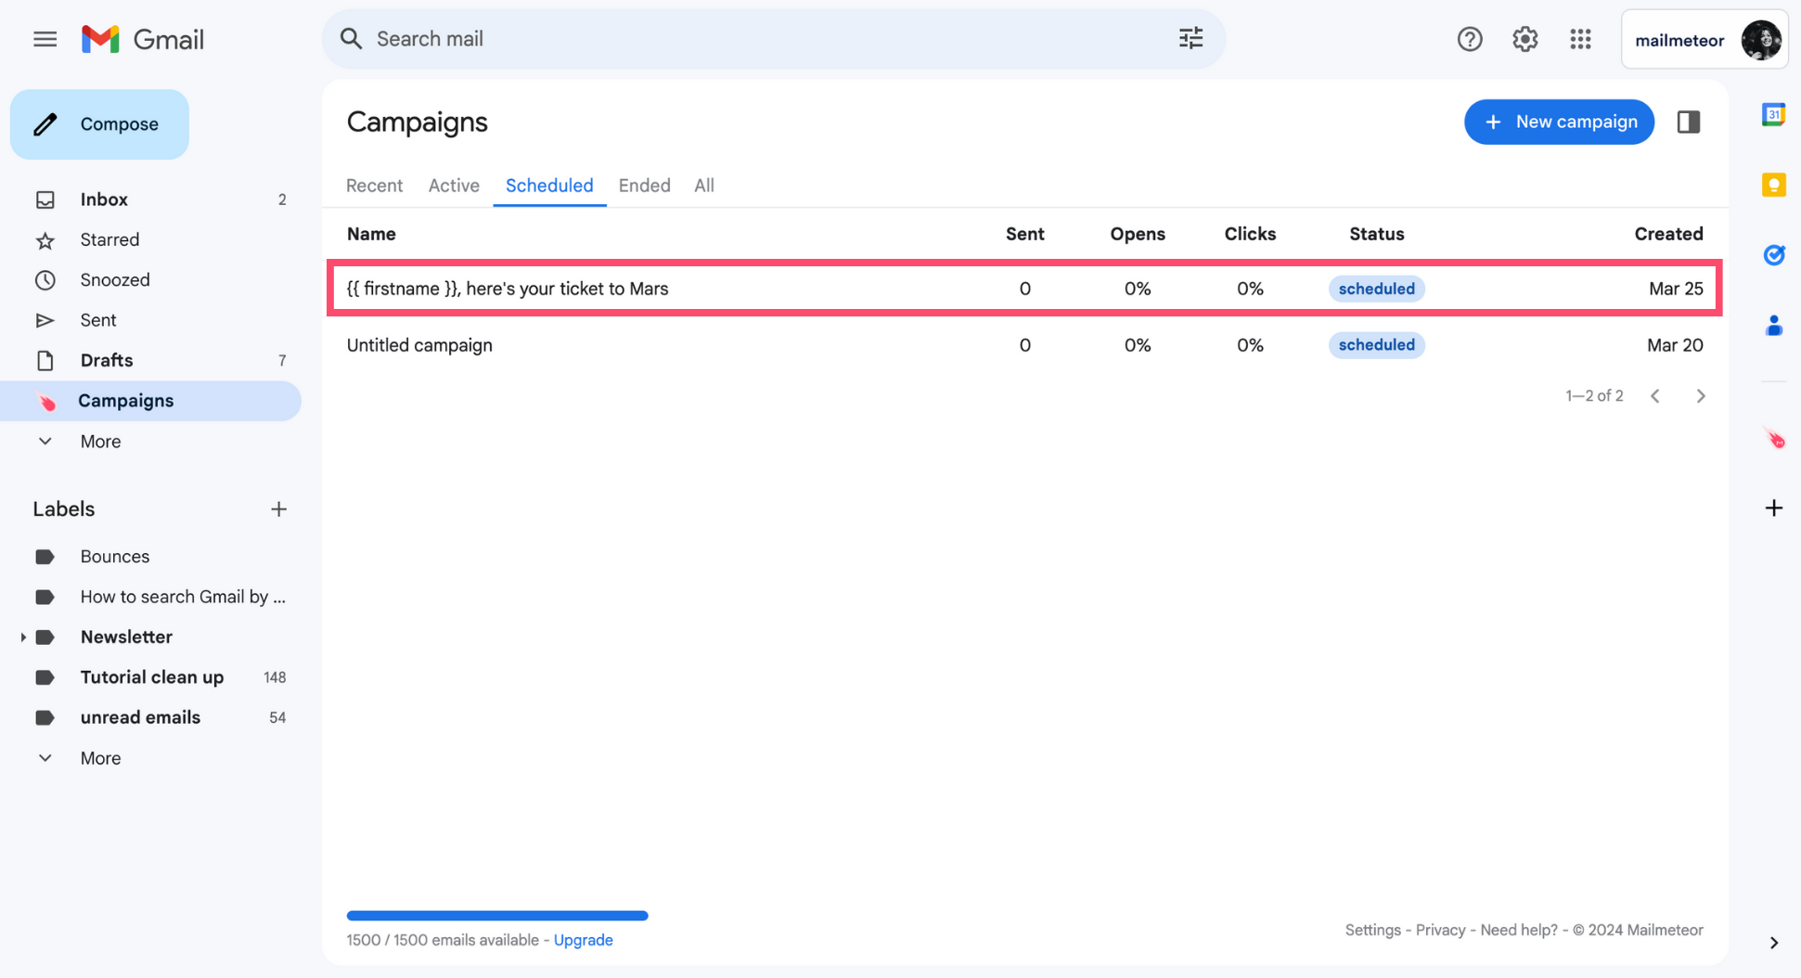Viewport: 1801px width, 978px height.
Task: Open the ticket to Mars campaign
Action: click(1024, 289)
